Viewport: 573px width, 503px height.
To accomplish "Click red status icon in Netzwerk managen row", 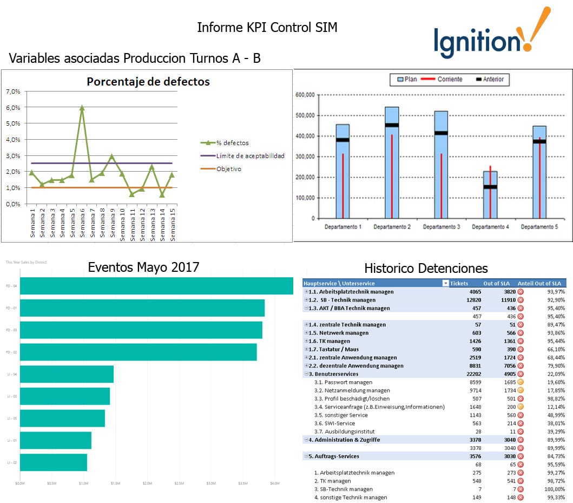I will click(521, 332).
